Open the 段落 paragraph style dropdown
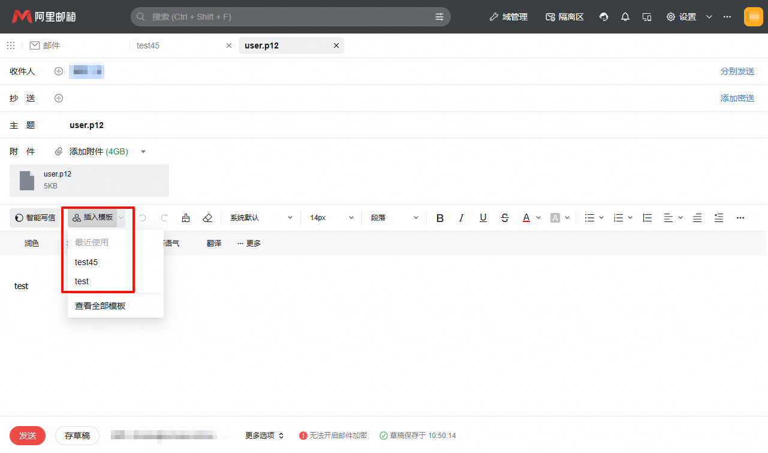This screenshot has height=453, width=768. click(395, 218)
